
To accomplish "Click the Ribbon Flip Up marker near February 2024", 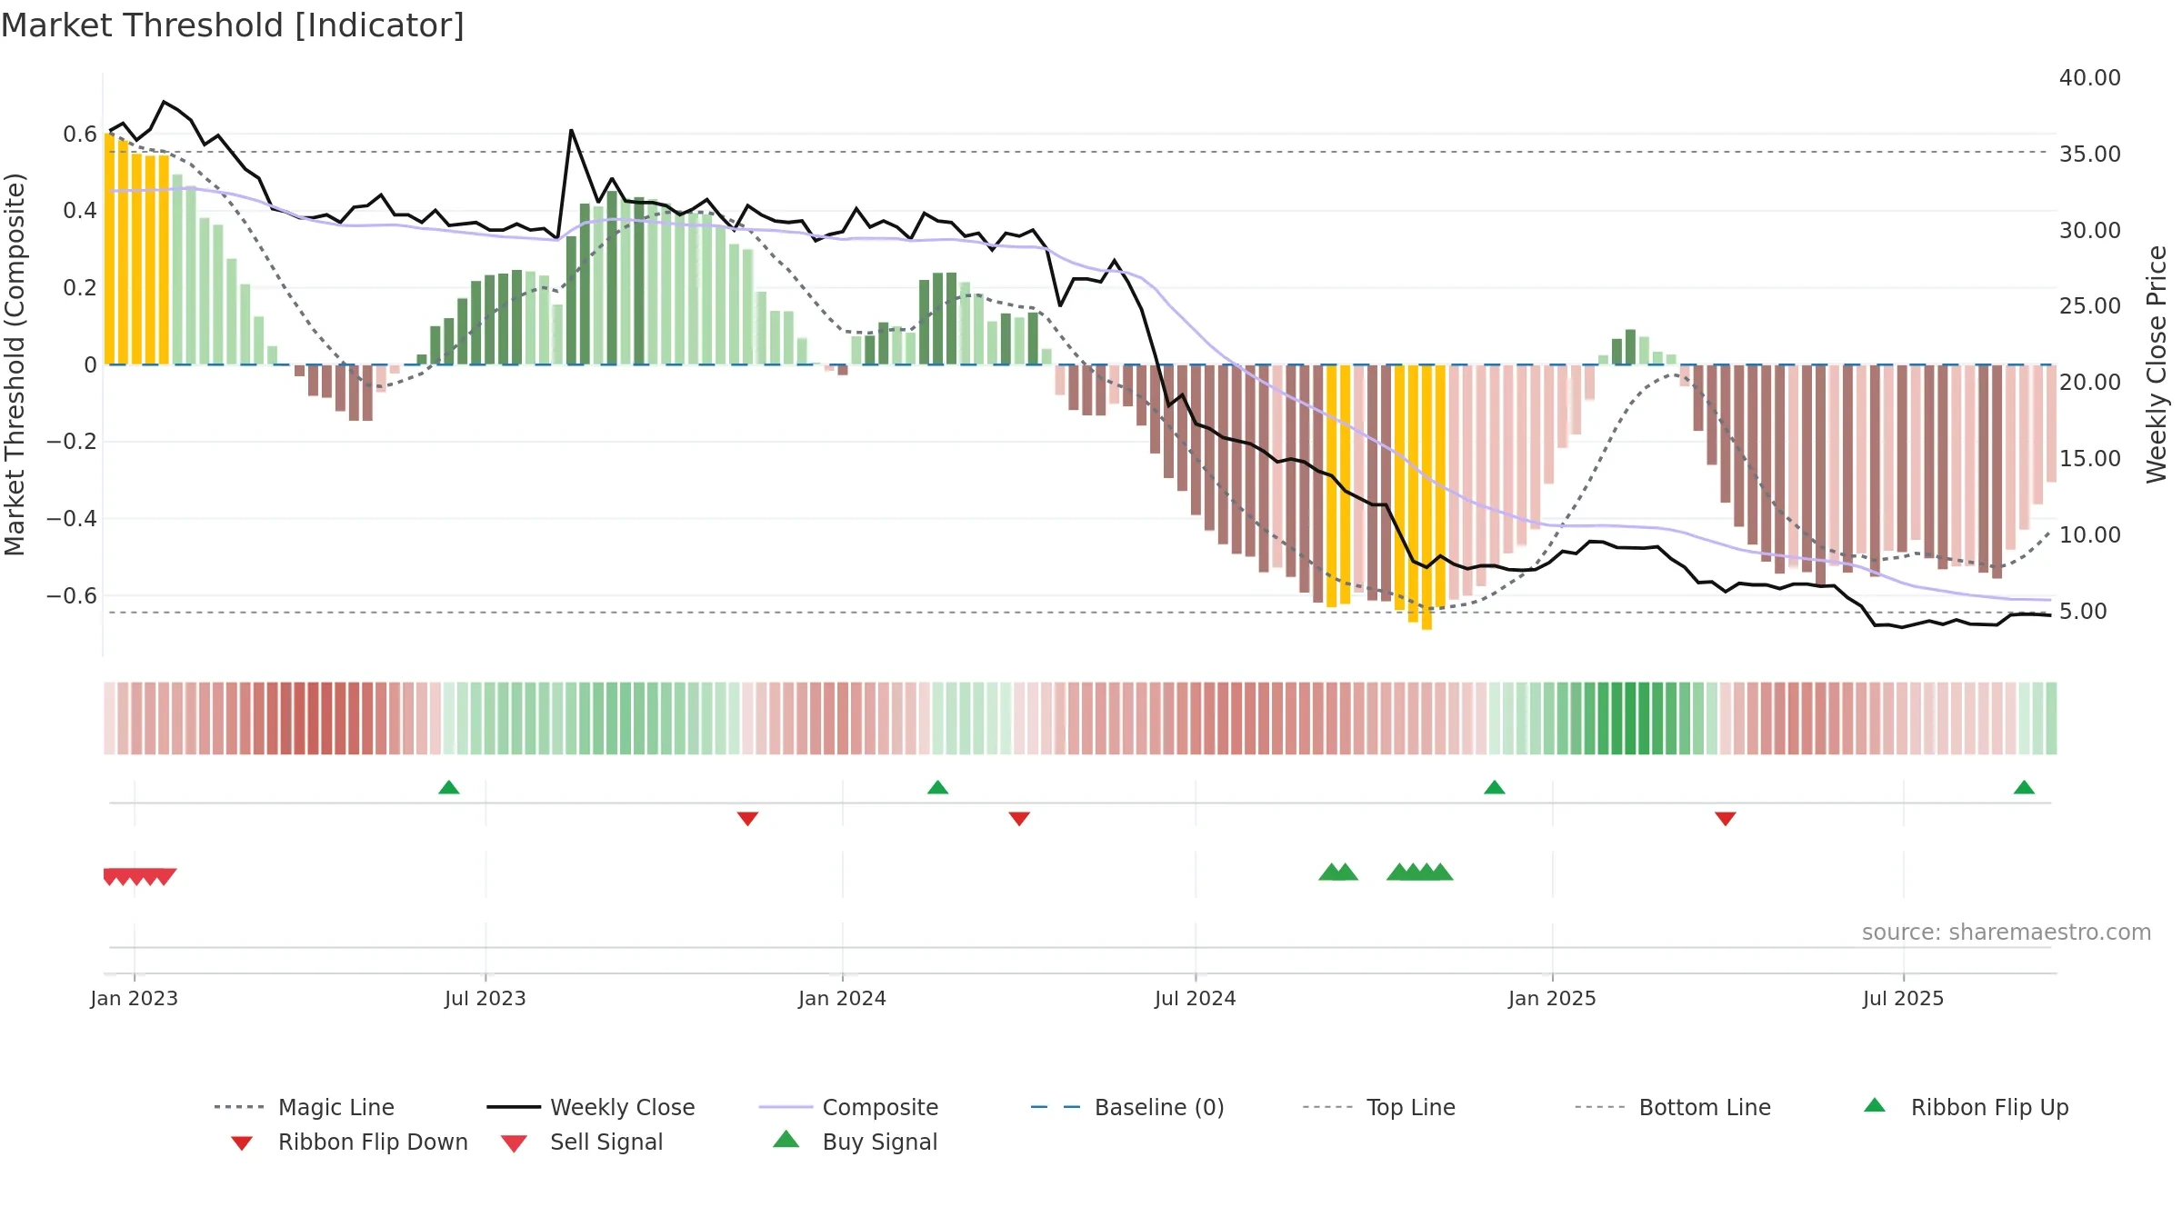I will point(938,787).
